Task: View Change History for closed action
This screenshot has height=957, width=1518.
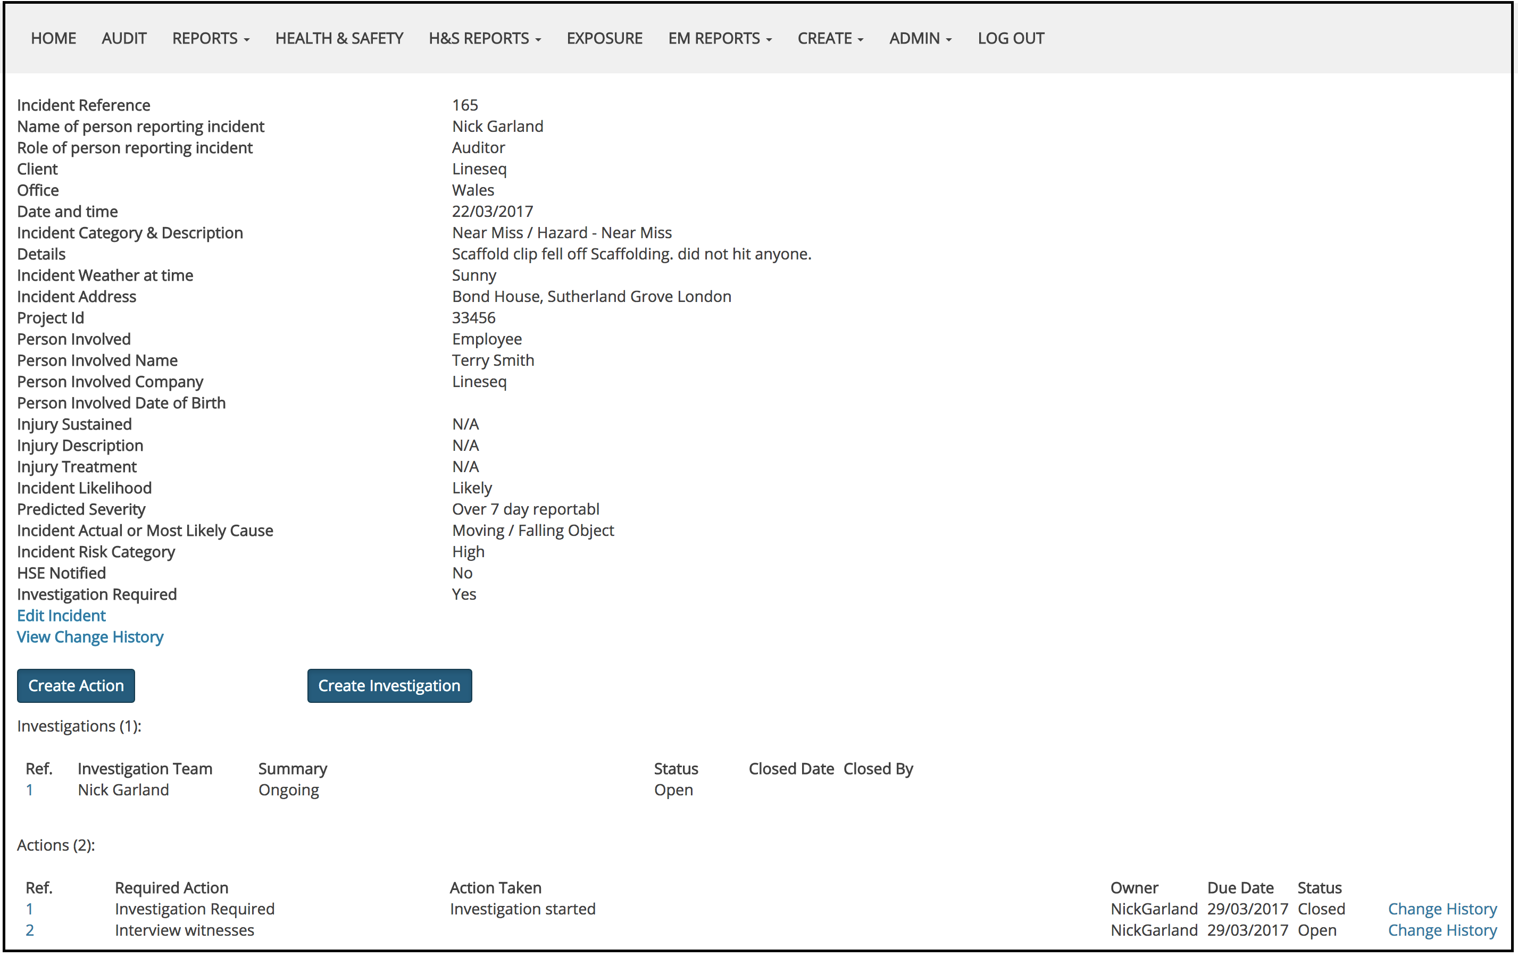Action: tap(1442, 909)
